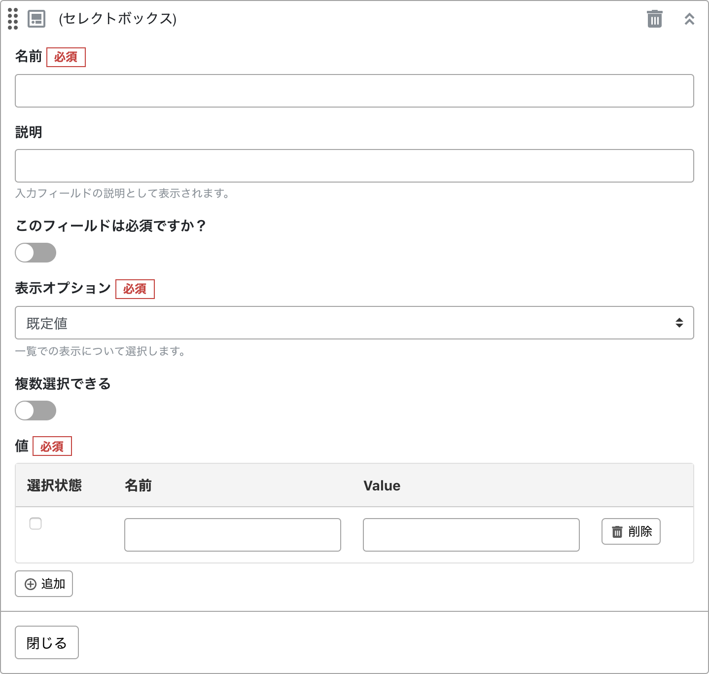Click the 名前 input in the values table
Image resolution: width=709 pixels, height=674 pixels.
[x=232, y=535]
